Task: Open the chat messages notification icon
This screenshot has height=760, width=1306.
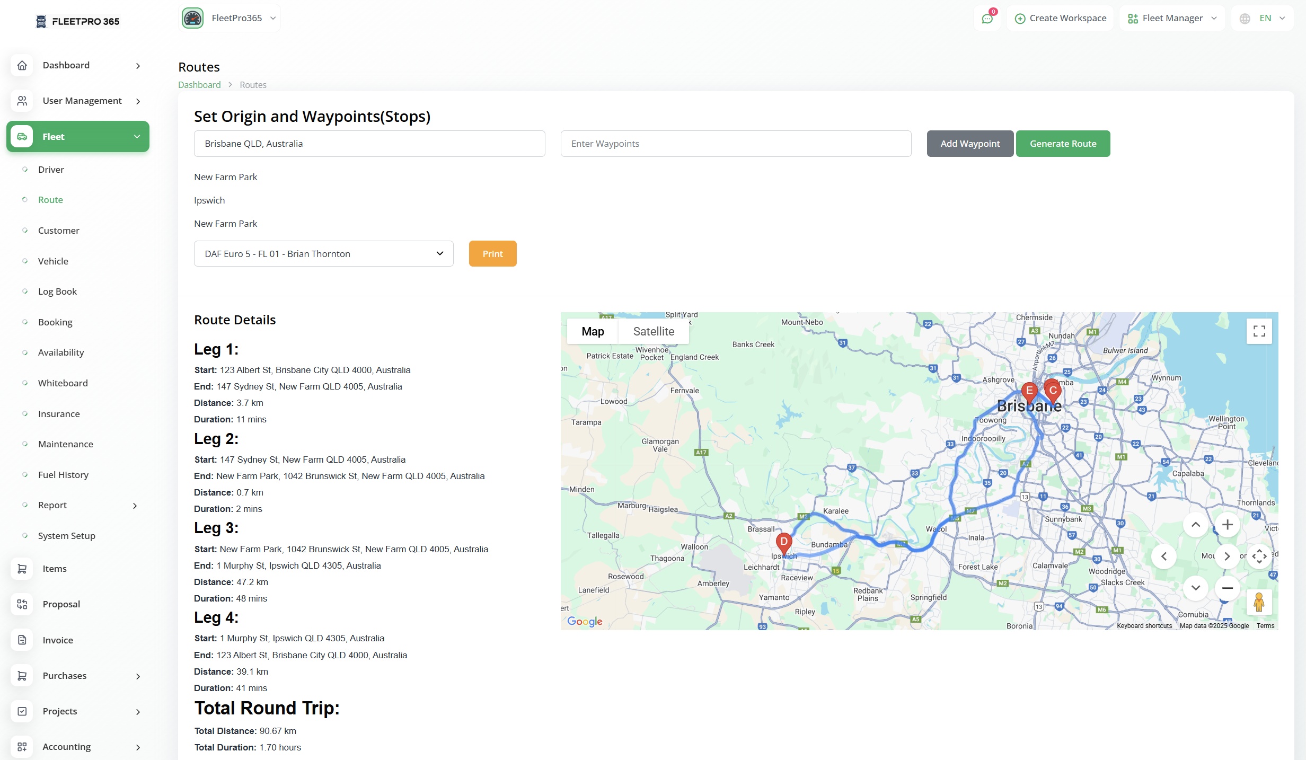Action: (987, 19)
